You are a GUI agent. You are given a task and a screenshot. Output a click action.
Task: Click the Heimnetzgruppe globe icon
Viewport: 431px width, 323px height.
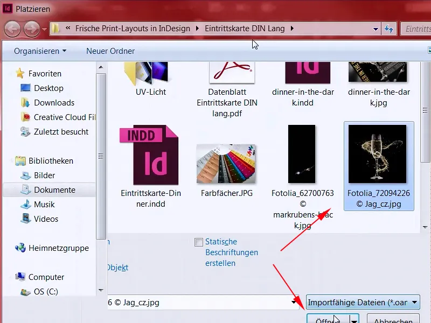click(20, 248)
